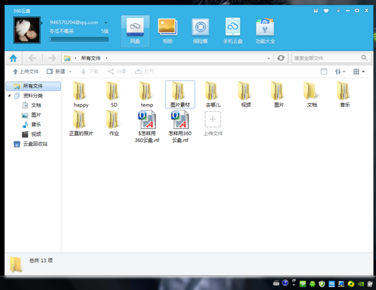
Task: Select the 音乐 folder in file grid
Action: click(345, 95)
